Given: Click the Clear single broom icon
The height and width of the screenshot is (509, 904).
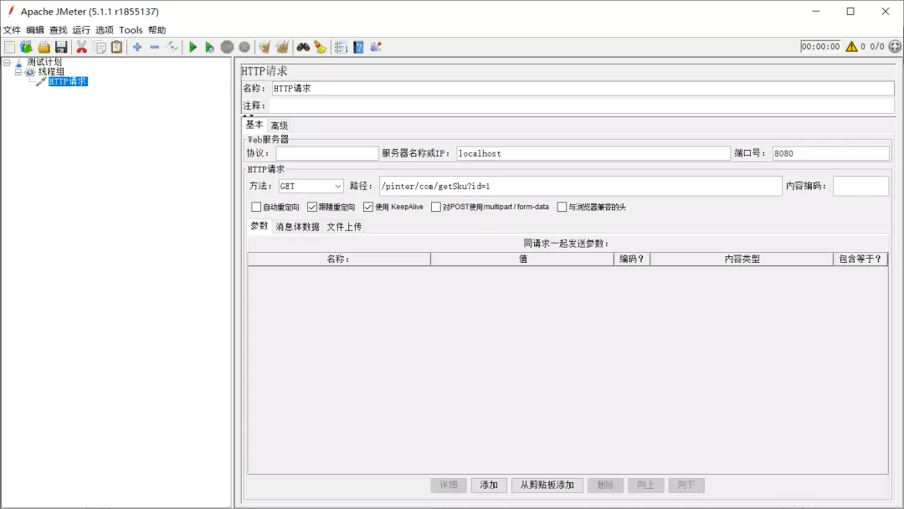Looking at the screenshot, I should [x=265, y=47].
